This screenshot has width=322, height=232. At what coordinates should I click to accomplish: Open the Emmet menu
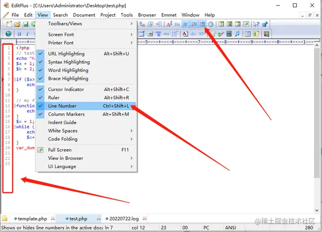(x=169, y=15)
